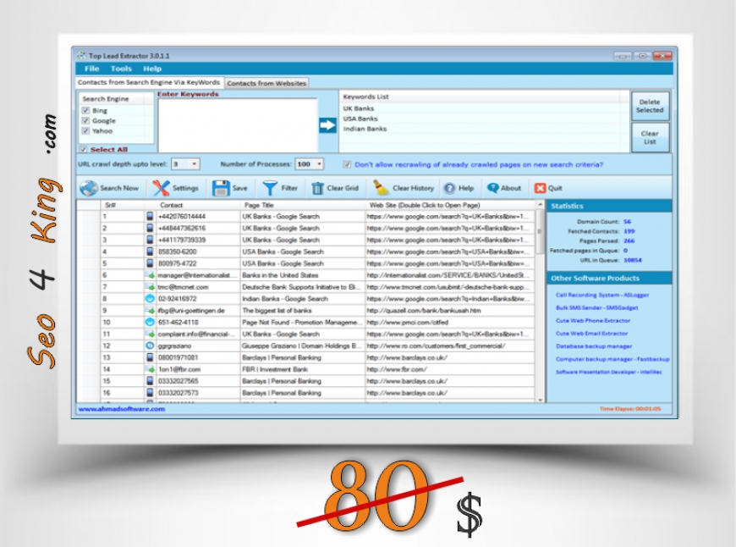Image resolution: width=736 pixels, height=547 pixels.
Task: Click the Clear History broom icon
Action: pyautogui.click(x=381, y=188)
